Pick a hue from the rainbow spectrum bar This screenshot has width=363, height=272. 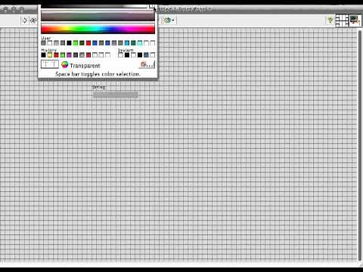[x=98, y=29]
